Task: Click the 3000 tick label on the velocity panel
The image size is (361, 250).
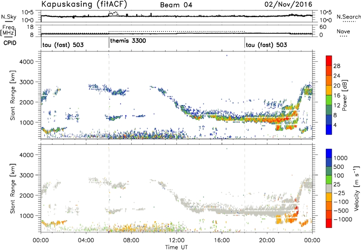Action: pos(27,175)
